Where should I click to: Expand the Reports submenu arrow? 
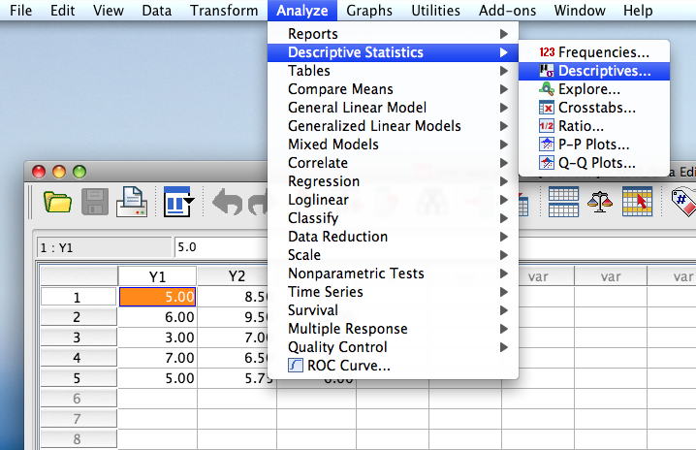pos(504,34)
